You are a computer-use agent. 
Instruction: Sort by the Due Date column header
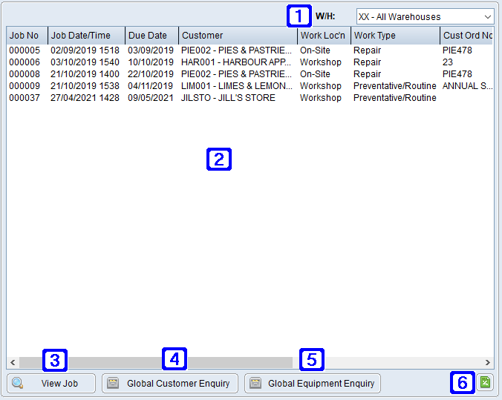click(151, 36)
